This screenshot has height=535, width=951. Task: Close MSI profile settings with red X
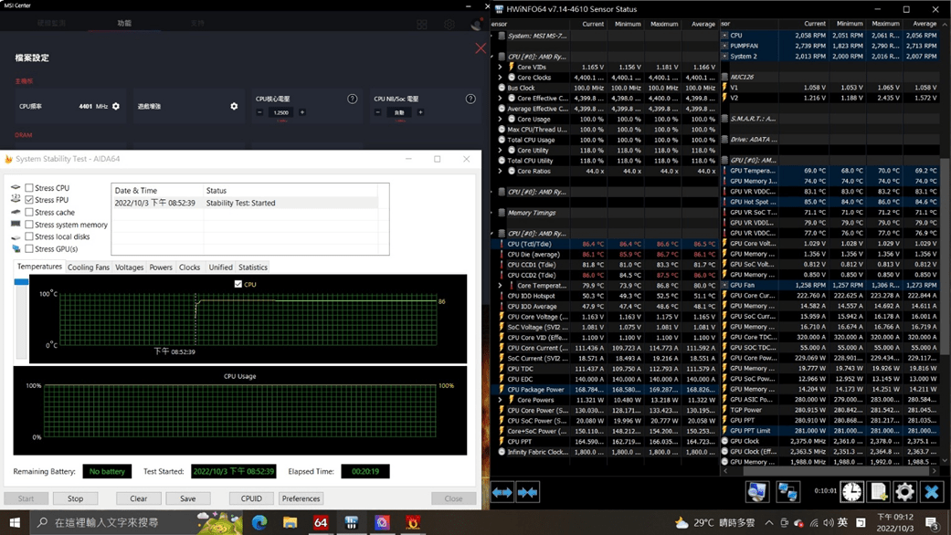481,48
